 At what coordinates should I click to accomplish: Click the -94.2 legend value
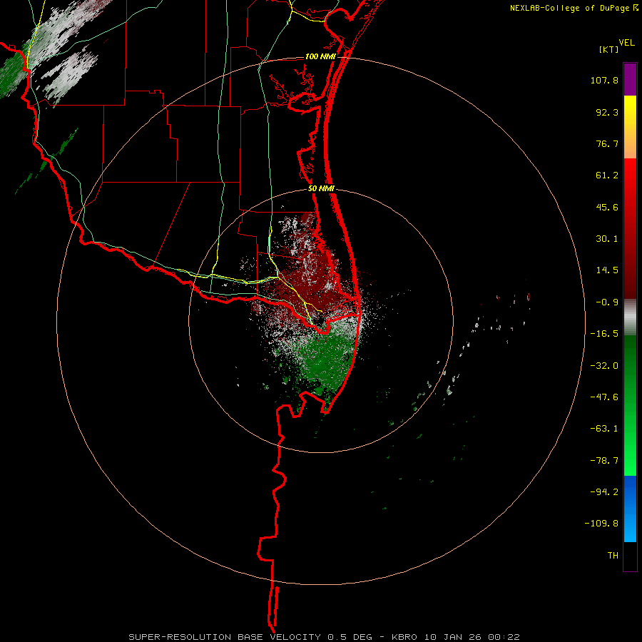click(604, 492)
